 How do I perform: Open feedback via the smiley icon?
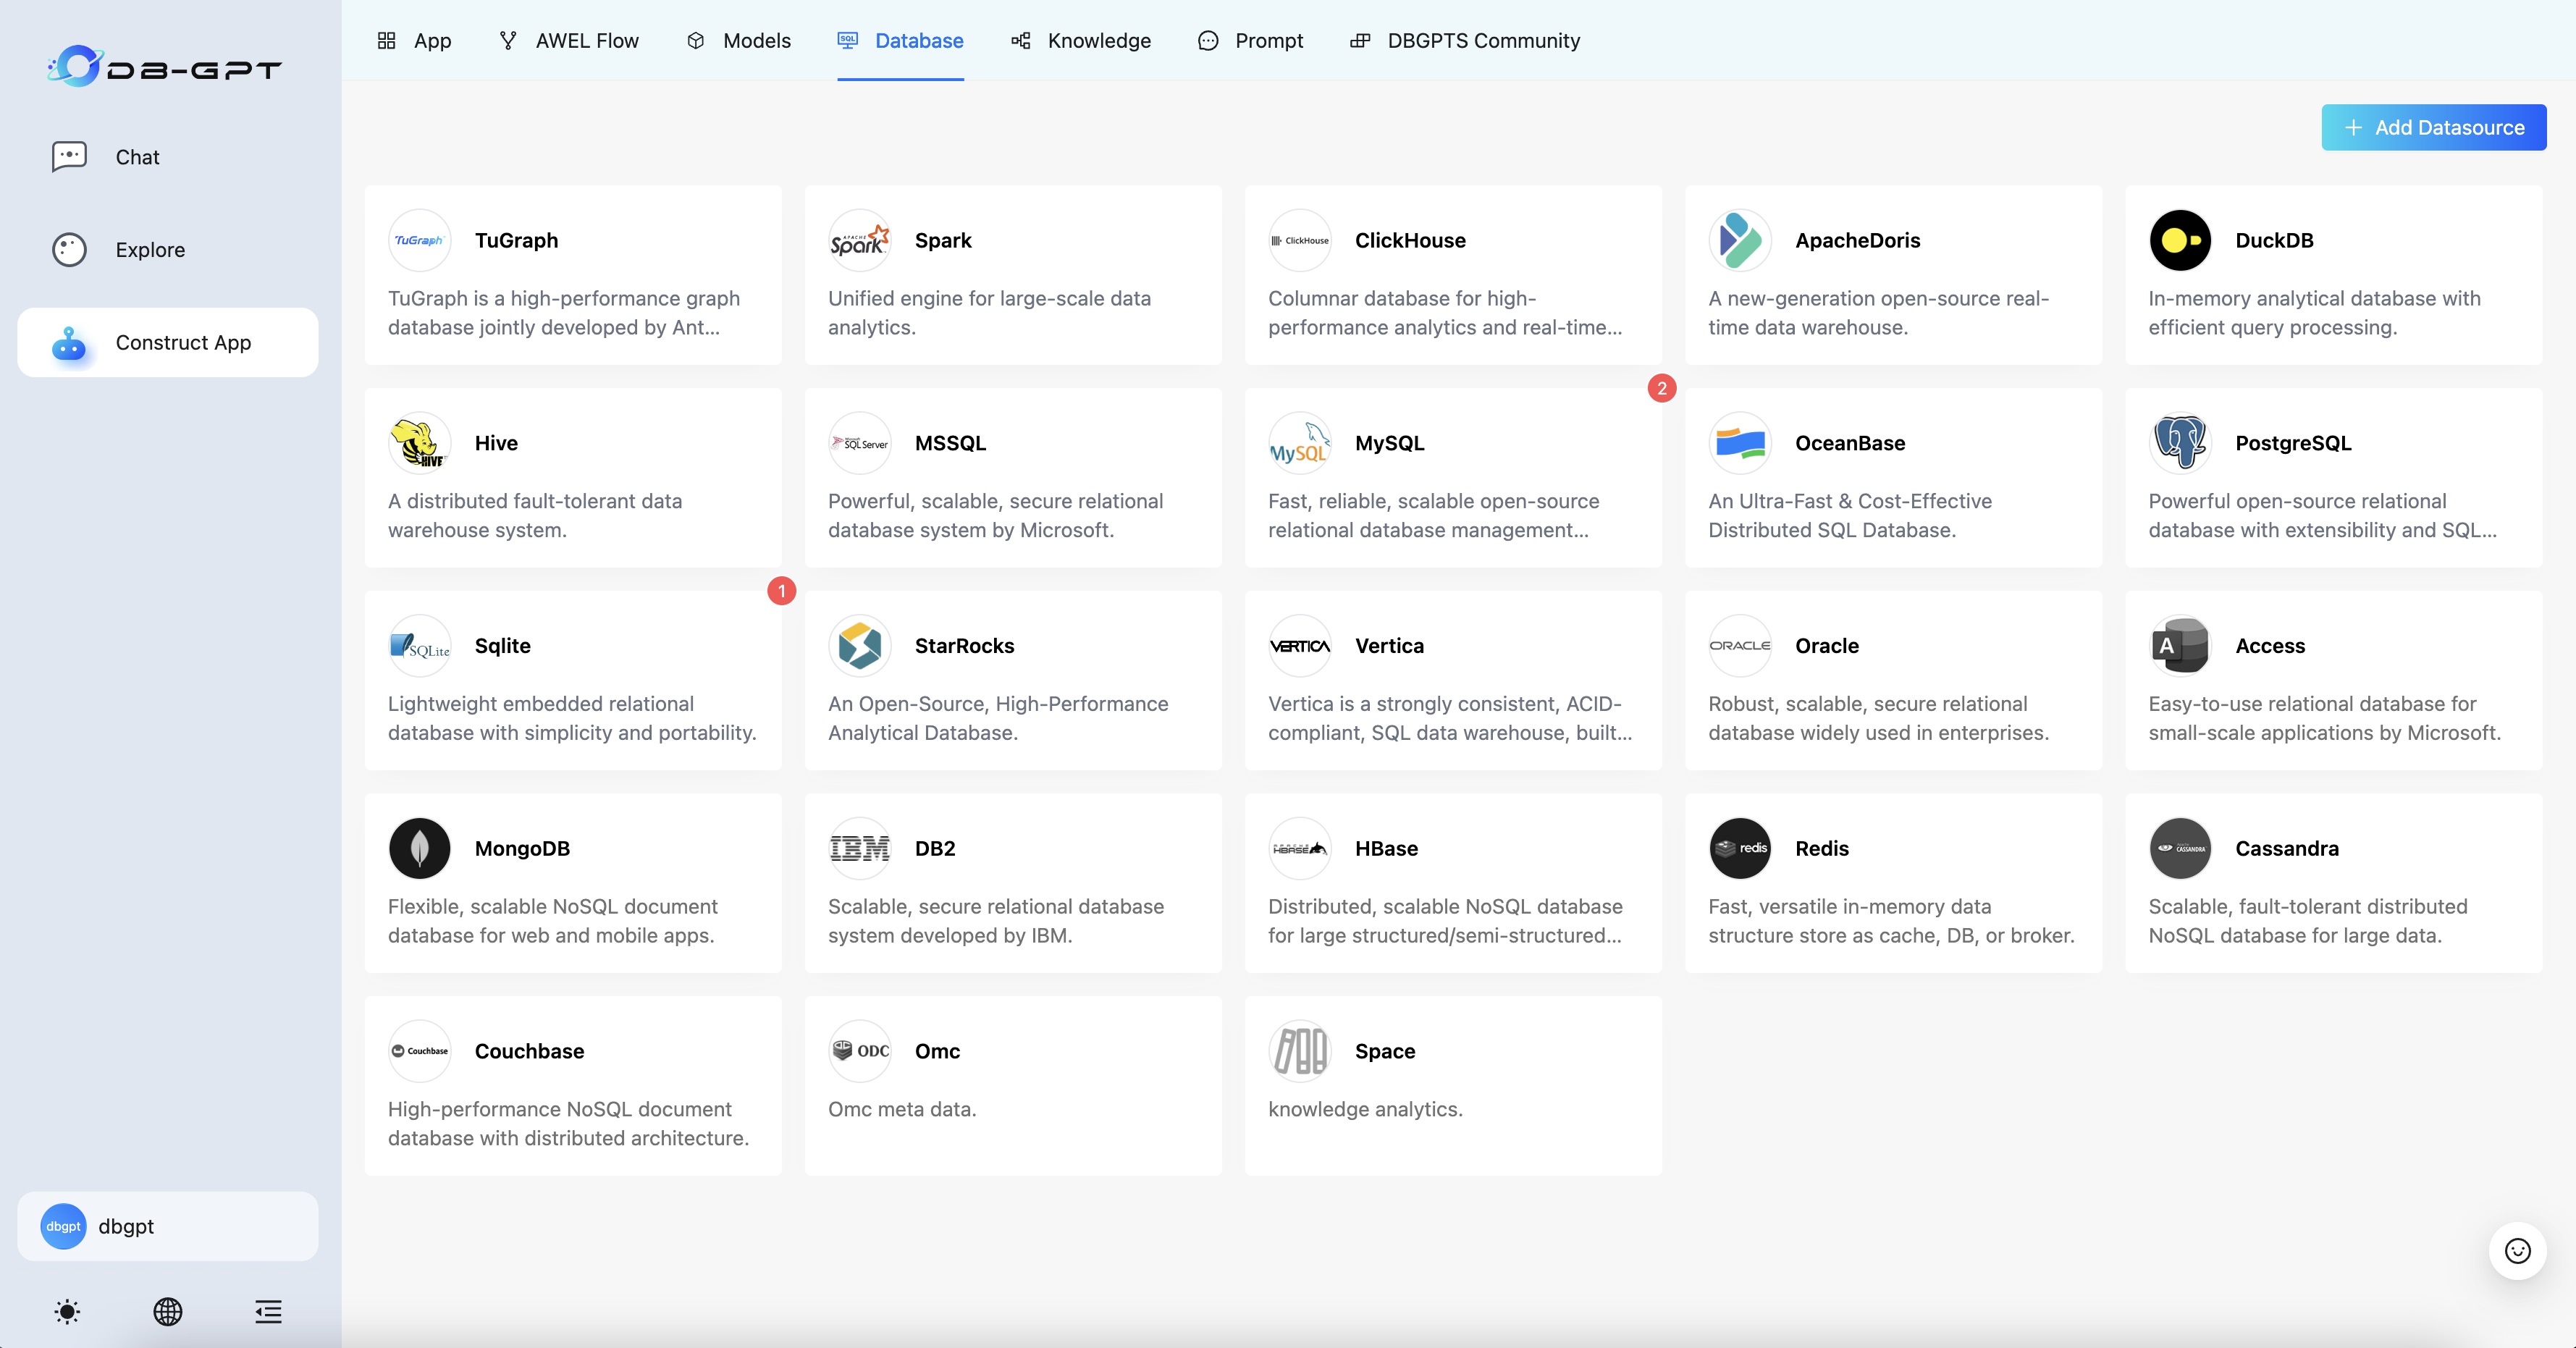click(2518, 1251)
